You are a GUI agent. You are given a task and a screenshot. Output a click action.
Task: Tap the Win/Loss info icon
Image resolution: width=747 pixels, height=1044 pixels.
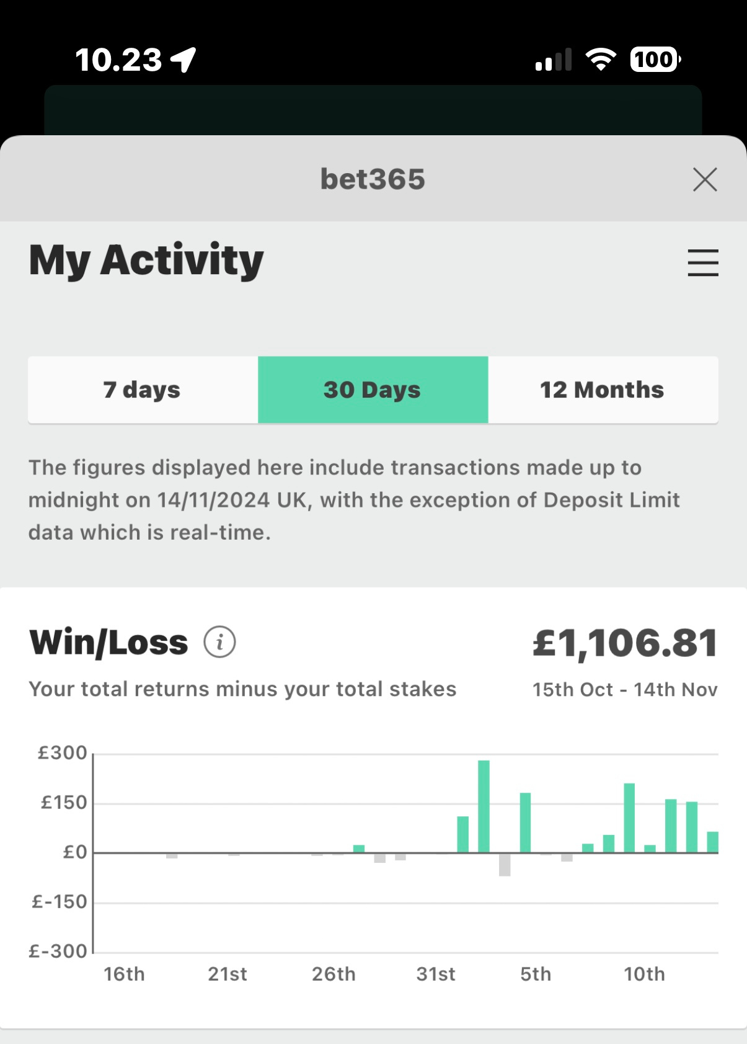coord(219,642)
